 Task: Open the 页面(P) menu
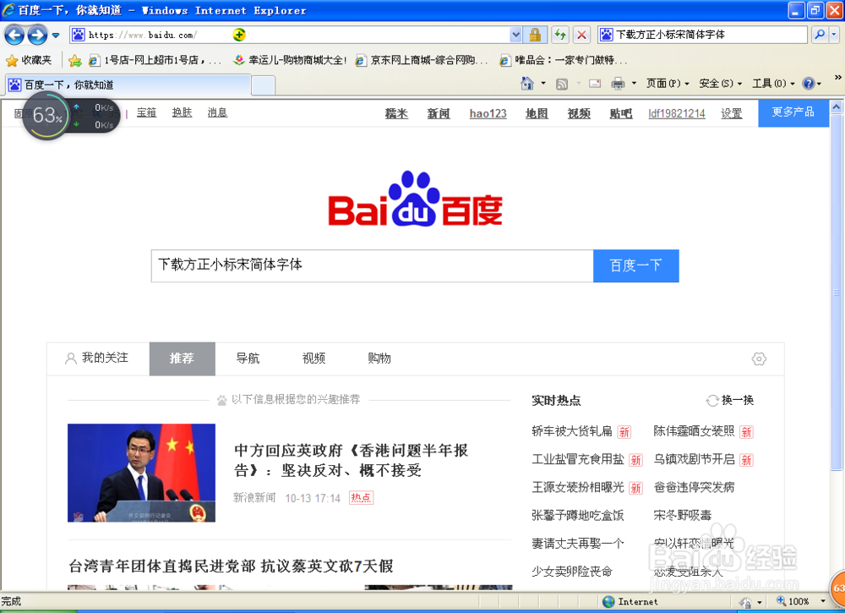(x=668, y=84)
